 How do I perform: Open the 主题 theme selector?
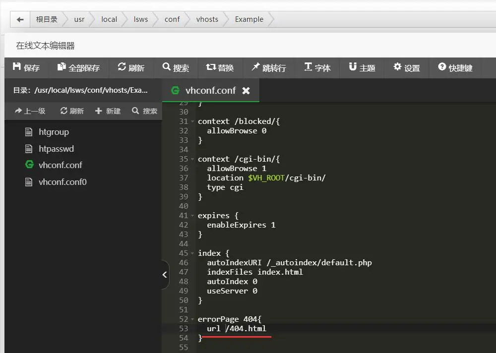coord(362,67)
